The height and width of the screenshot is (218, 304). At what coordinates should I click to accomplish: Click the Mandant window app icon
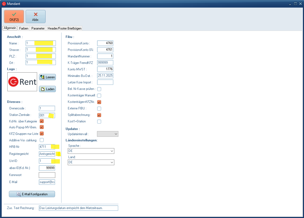coord(4,4)
